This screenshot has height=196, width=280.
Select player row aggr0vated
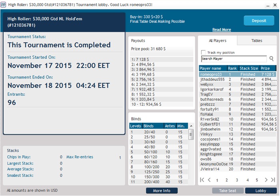(x=238, y=150)
